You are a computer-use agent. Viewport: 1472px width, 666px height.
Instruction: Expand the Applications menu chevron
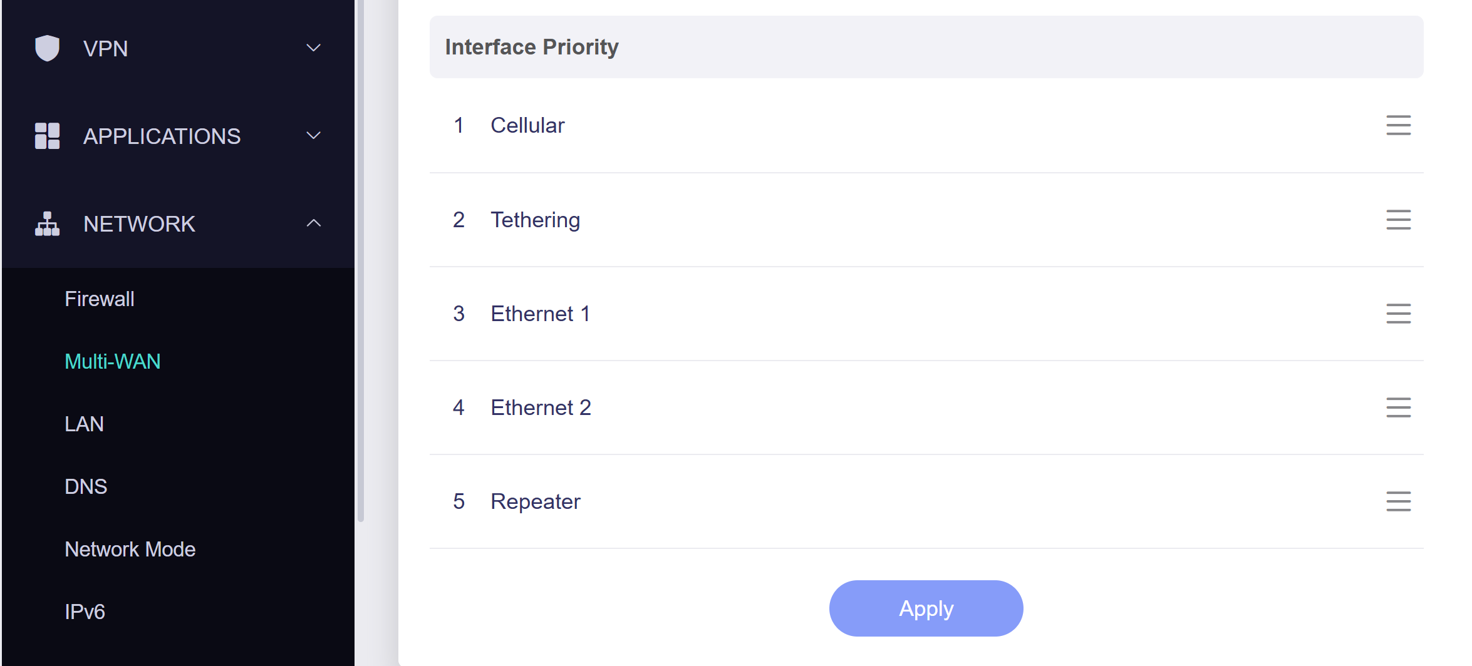pos(313,136)
